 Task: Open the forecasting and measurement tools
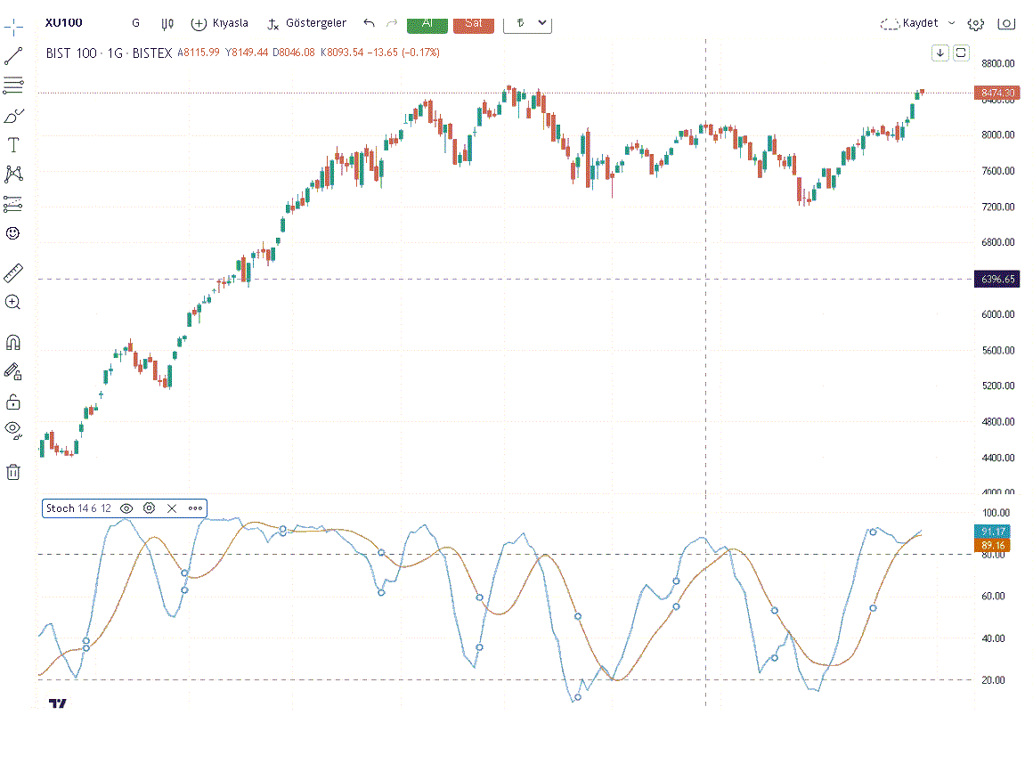(13, 204)
